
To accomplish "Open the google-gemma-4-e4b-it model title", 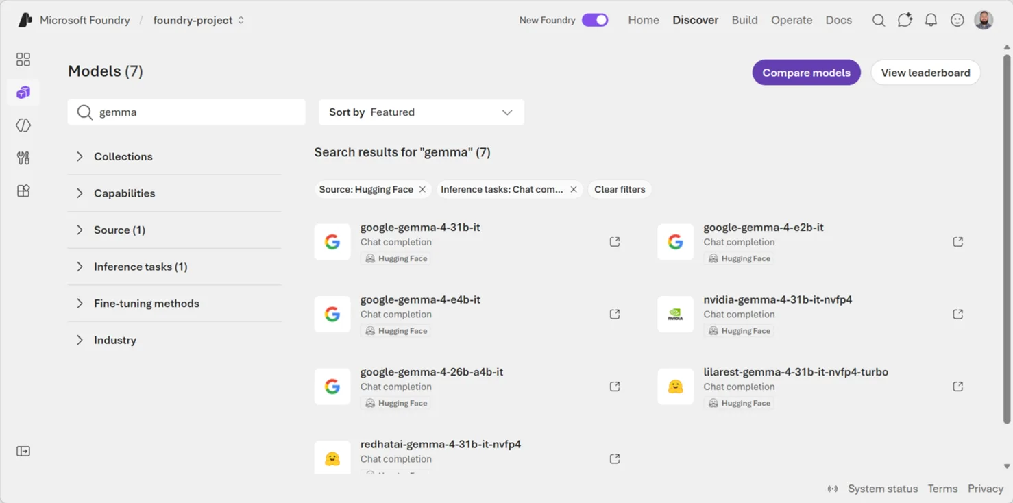I will coord(420,299).
